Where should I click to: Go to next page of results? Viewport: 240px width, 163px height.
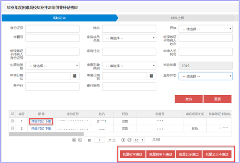pyautogui.click(x=123, y=140)
